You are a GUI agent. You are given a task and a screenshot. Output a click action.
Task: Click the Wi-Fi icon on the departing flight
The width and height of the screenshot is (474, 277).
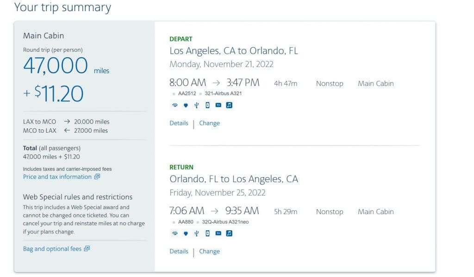click(175, 105)
